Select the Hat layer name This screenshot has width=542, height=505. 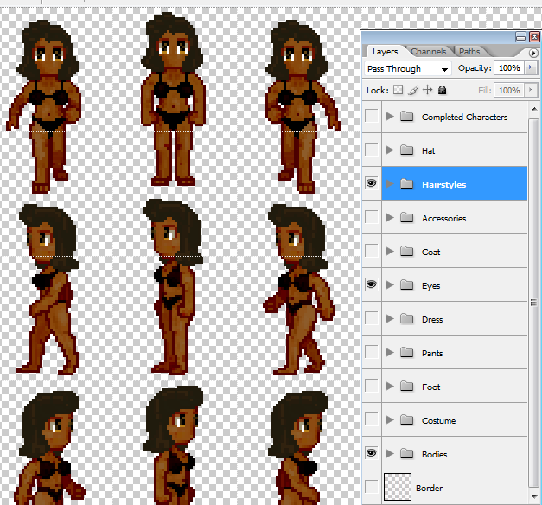[x=428, y=150]
